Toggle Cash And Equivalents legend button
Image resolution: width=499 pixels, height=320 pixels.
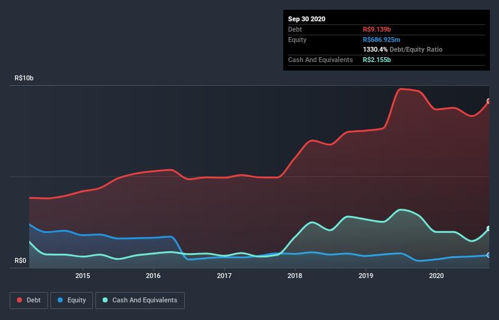140,301
